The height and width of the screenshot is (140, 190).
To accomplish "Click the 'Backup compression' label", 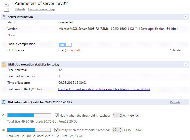I will pyautogui.click(x=21, y=44).
